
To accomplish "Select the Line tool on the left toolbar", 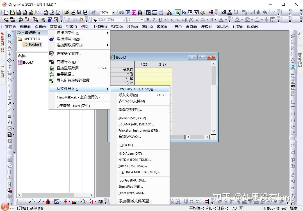I will pos(10,110).
